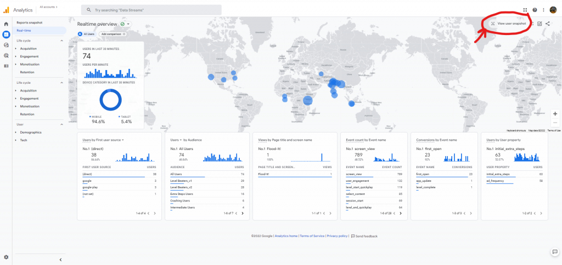
Task: Open the Admin gear icon
Action: (x=6, y=257)
